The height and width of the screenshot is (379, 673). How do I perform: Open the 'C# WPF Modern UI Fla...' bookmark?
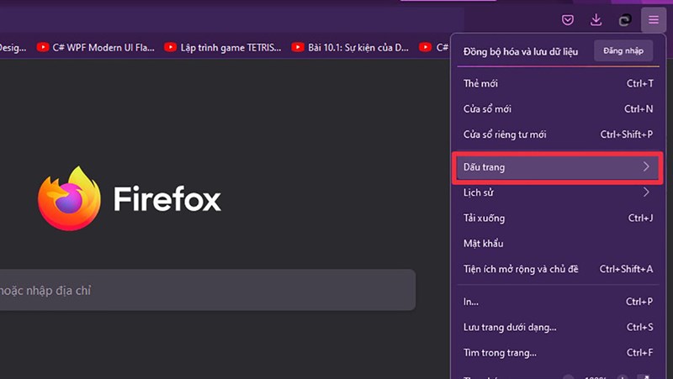tap(95, 48)
